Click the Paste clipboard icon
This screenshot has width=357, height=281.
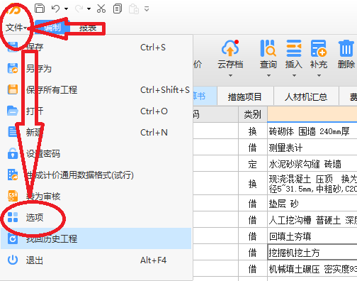tap(134, 9)
